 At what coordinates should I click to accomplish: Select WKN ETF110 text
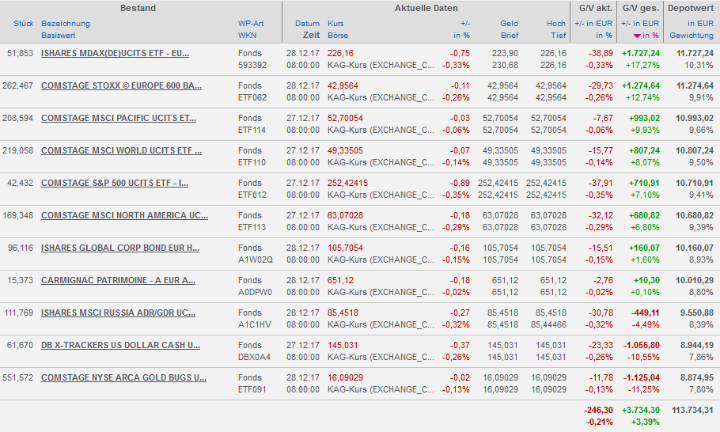pyautogui.click(x=252, y=162)
